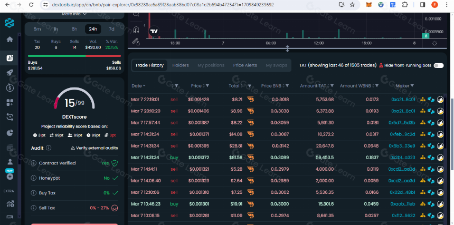Open the Amount WBNB column filter
Image resolution: width=454 pixels, height=225 pixels.
click(x=377, y=86)
